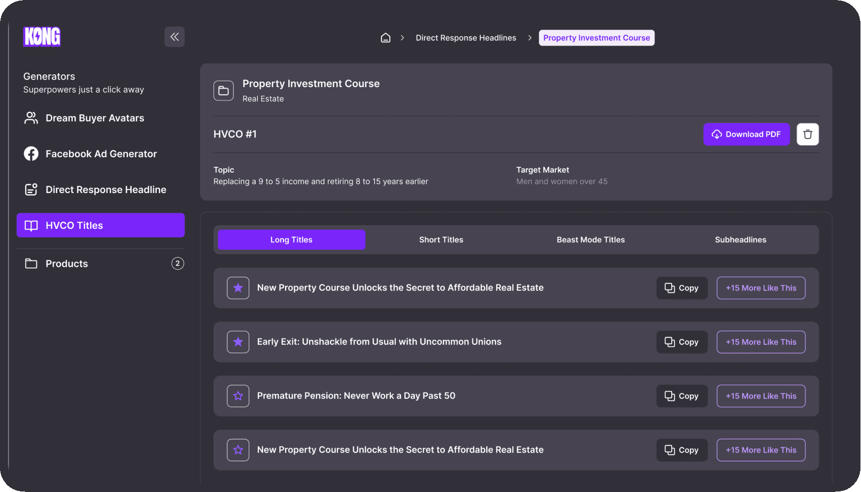Screen dimensions: 861x492
Task: Switch to the Beast Mode Titles tab
Action: point(590,240)
